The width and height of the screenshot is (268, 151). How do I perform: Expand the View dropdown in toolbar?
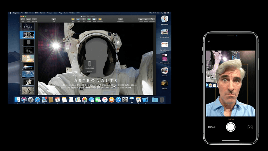(23, 19)
